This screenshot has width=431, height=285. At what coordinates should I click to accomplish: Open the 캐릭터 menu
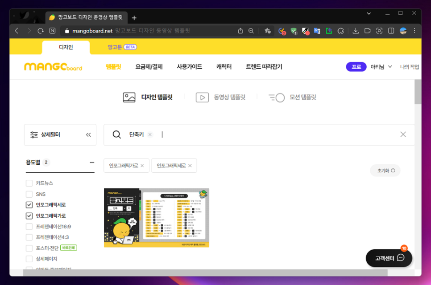[224, 67]
